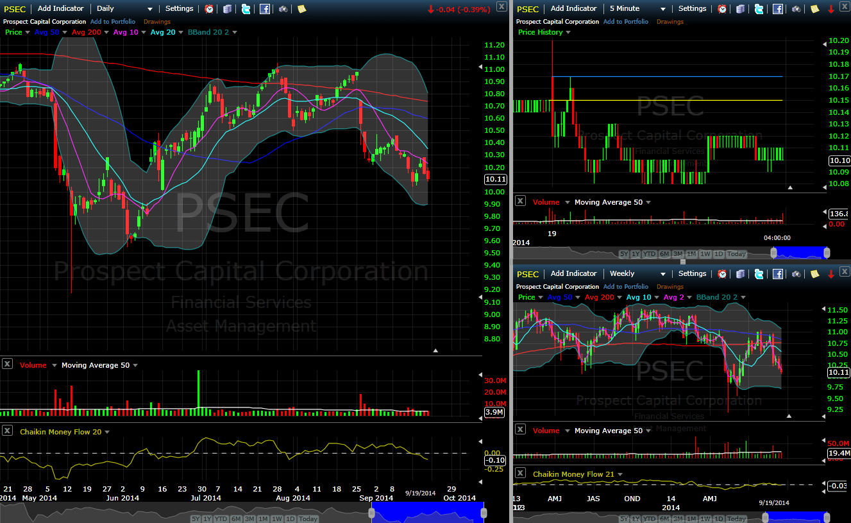Remove Volume pane in 5 Minute chart
The width and height of the screenshot is (851, 523).
520,201
